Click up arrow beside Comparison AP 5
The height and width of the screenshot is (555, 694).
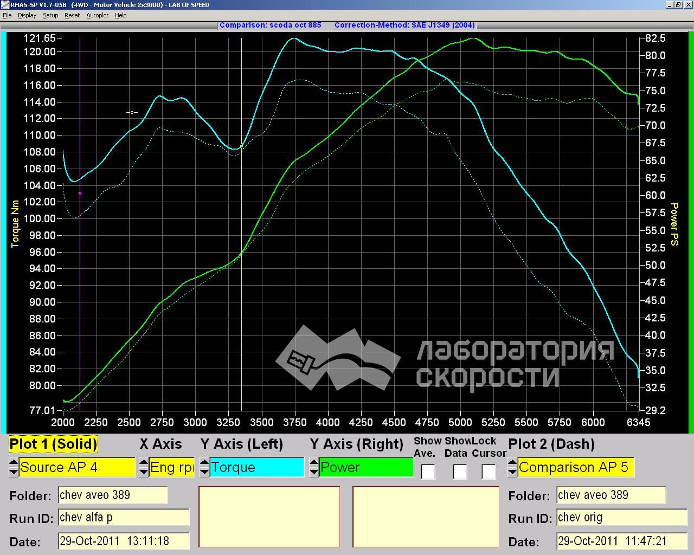[512, 462]
